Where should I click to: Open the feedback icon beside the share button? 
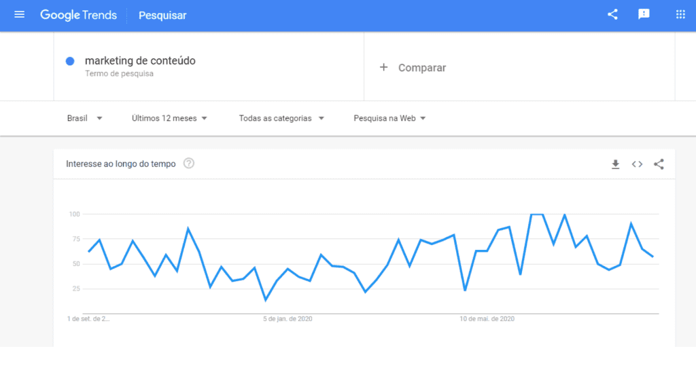[x=644, y=14]
